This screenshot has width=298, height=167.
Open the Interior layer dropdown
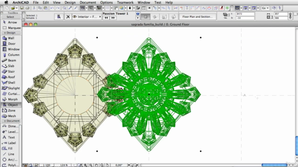coord(87,17)
